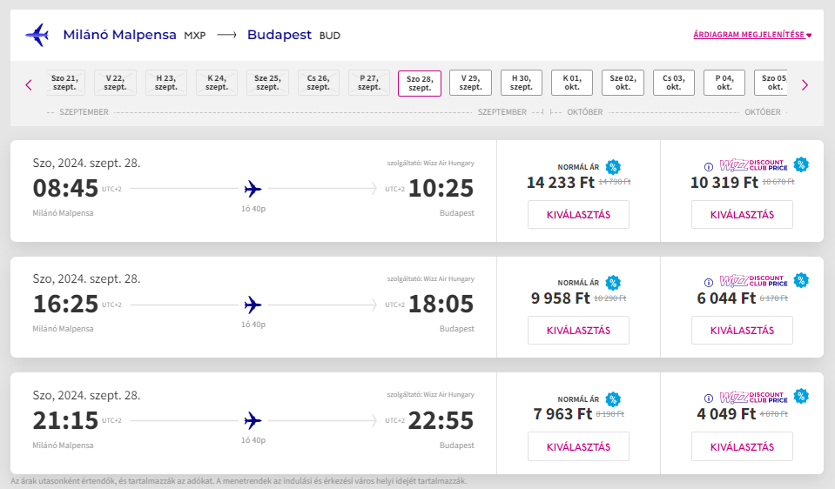The width and height of the screenshot is (835, 489).
Task: Select date tab P 04, okt.
Action: 724,83
